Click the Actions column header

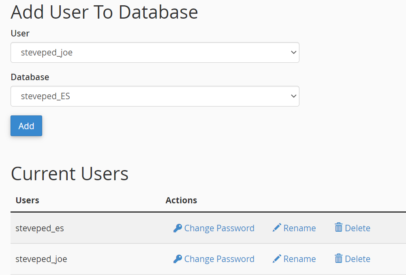(x=181, y=200)
